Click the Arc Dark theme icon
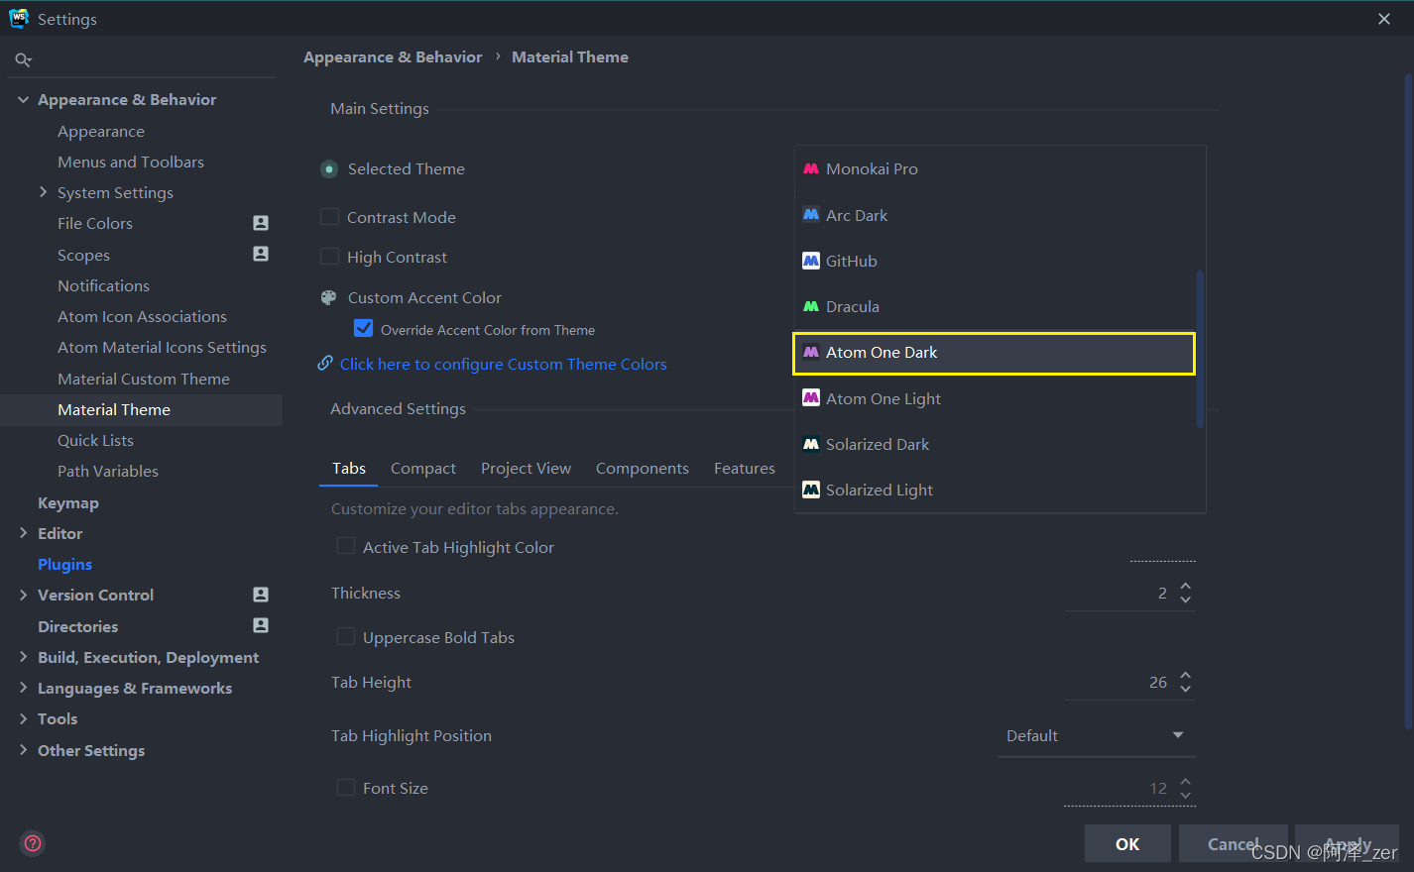This screenshot has width=1414, height=872. point(811,215)
